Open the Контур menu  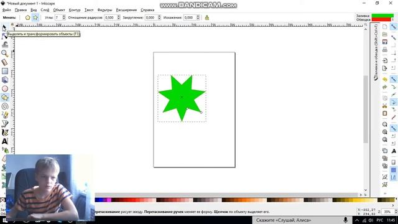coord(75,10)
